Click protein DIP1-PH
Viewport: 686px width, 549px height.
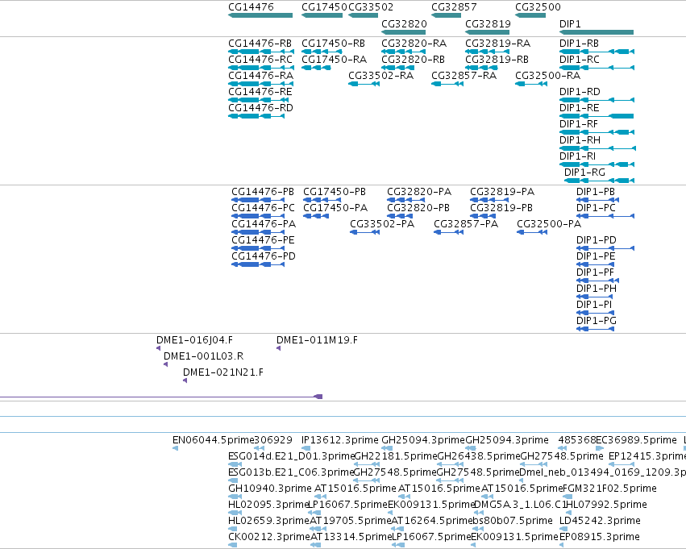(x=595, y=297)
